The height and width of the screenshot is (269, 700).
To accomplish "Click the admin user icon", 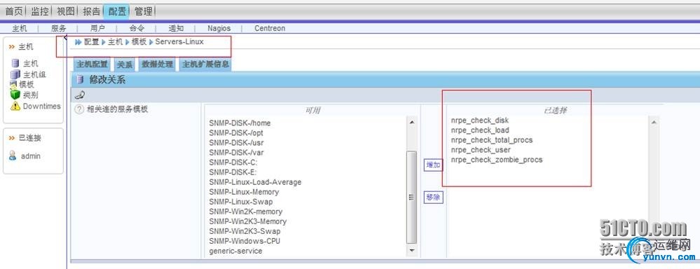I will point(13,156).
